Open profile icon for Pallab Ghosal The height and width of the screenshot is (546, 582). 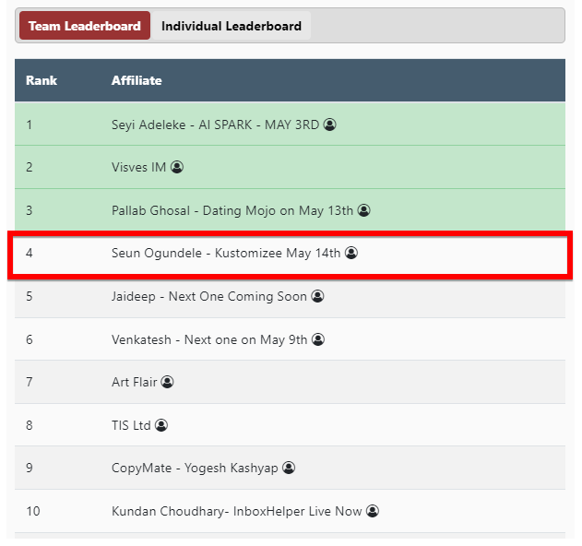click(363, 210)
